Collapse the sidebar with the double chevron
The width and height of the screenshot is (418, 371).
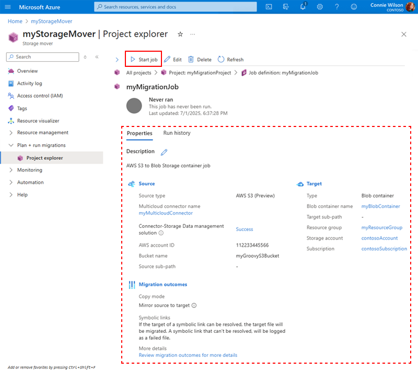[97, 57]
